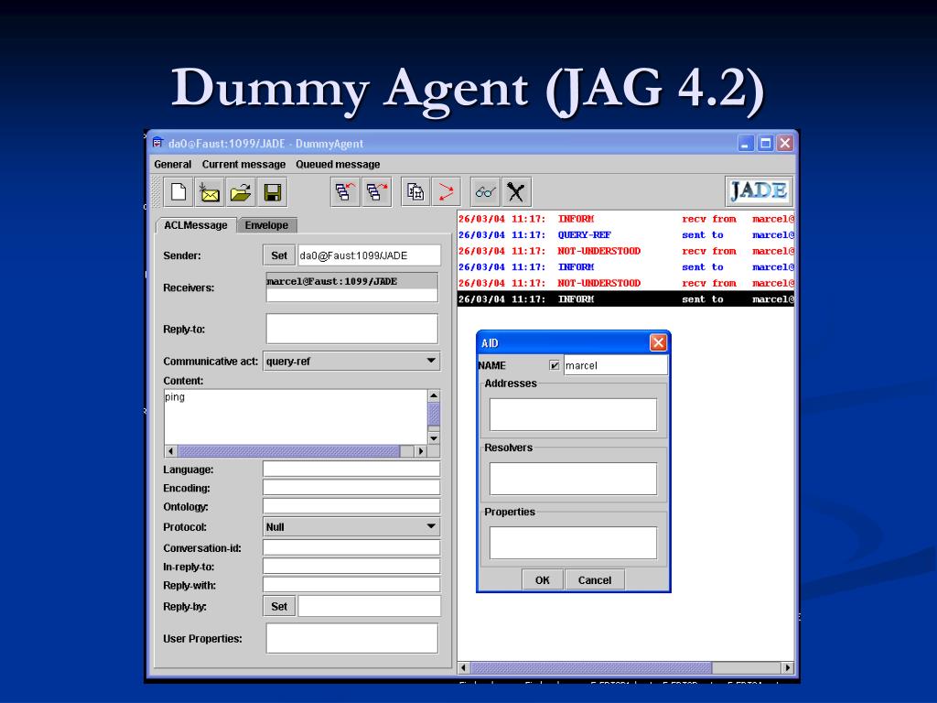
Task: Click the message log scroll left arrow
Action: click(464, 667)
